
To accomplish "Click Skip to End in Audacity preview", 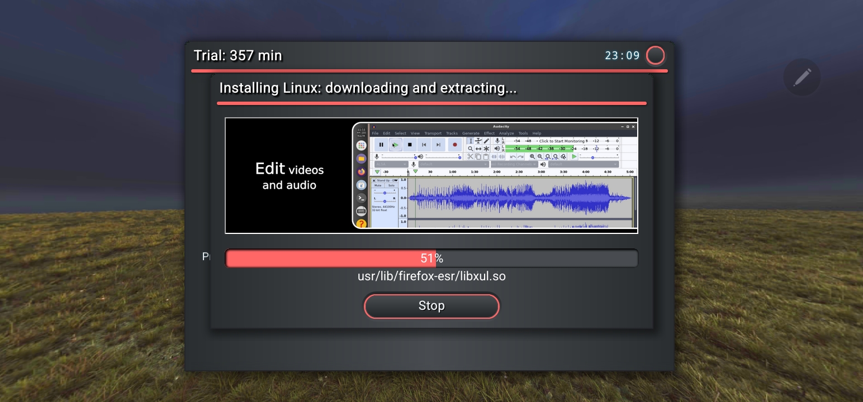I will tap(438, 145).
